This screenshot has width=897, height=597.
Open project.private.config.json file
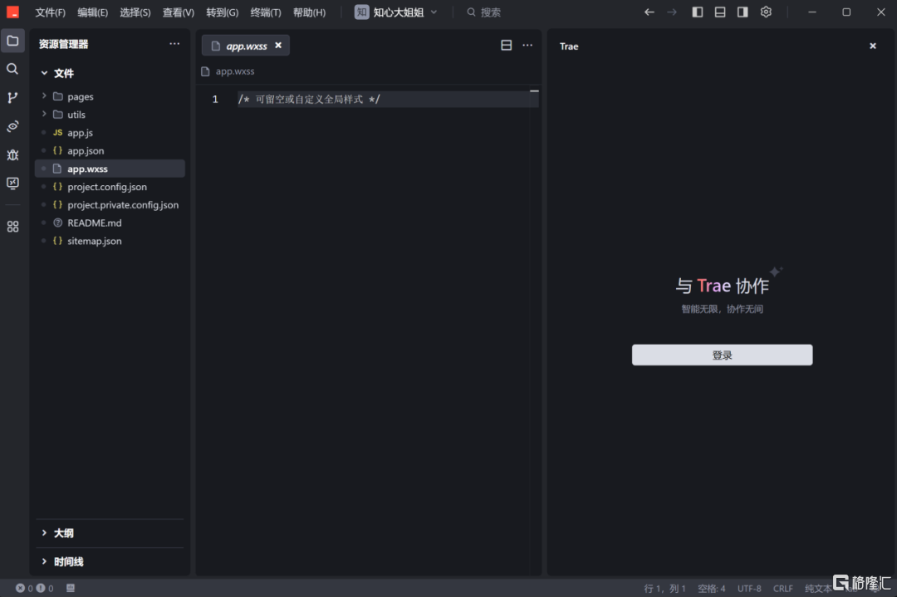click(x=110, y=205)
